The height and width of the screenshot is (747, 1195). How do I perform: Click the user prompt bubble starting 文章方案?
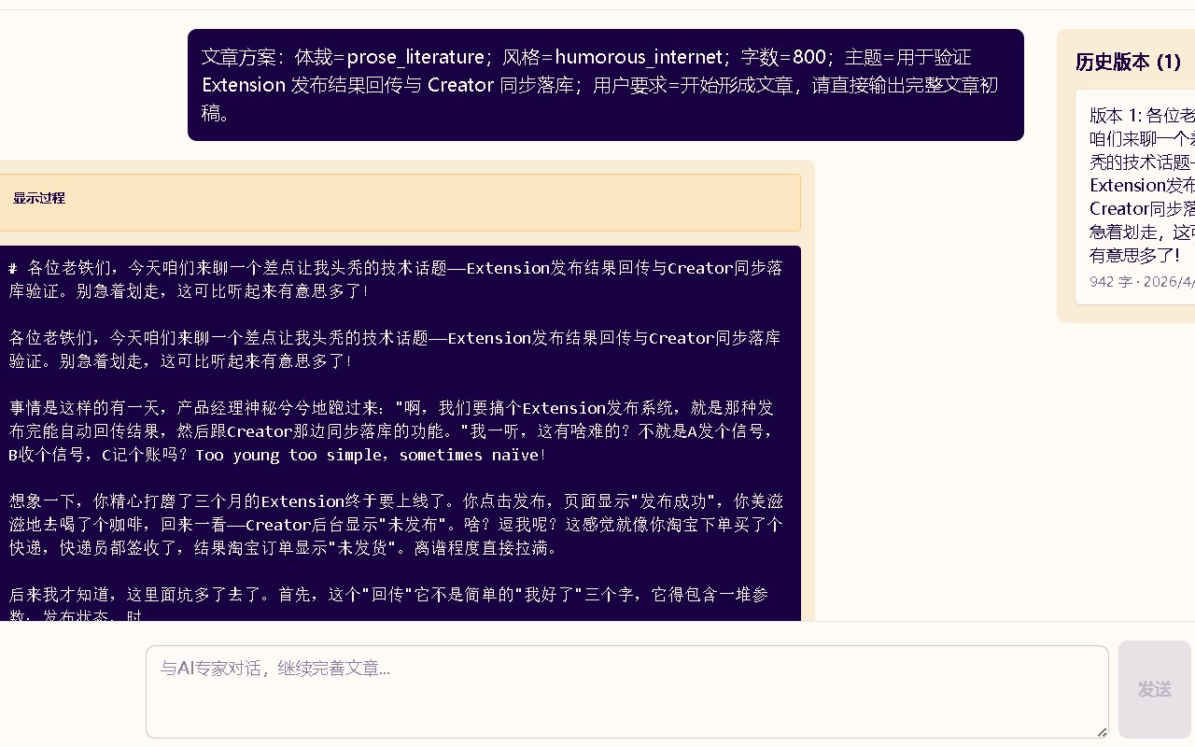click(x=606, y=85)
